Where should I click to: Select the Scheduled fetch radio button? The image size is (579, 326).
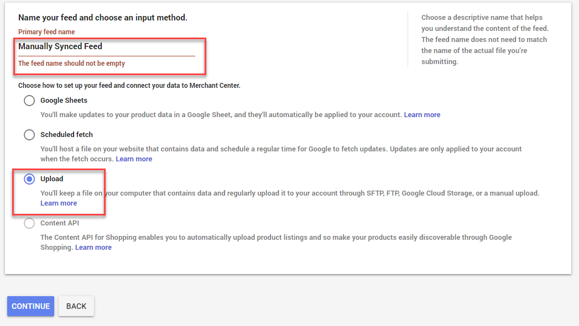pos(29,135)
